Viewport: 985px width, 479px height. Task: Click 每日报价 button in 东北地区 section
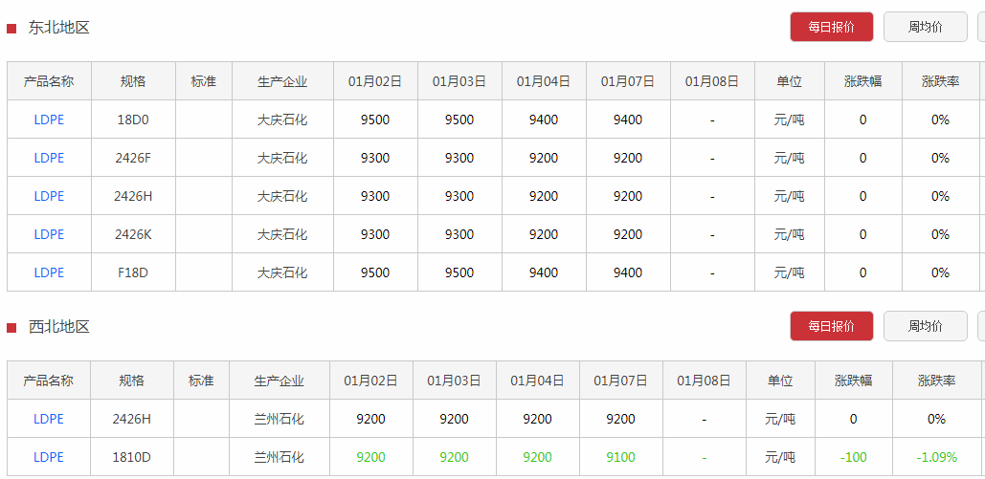click(831, 27)
